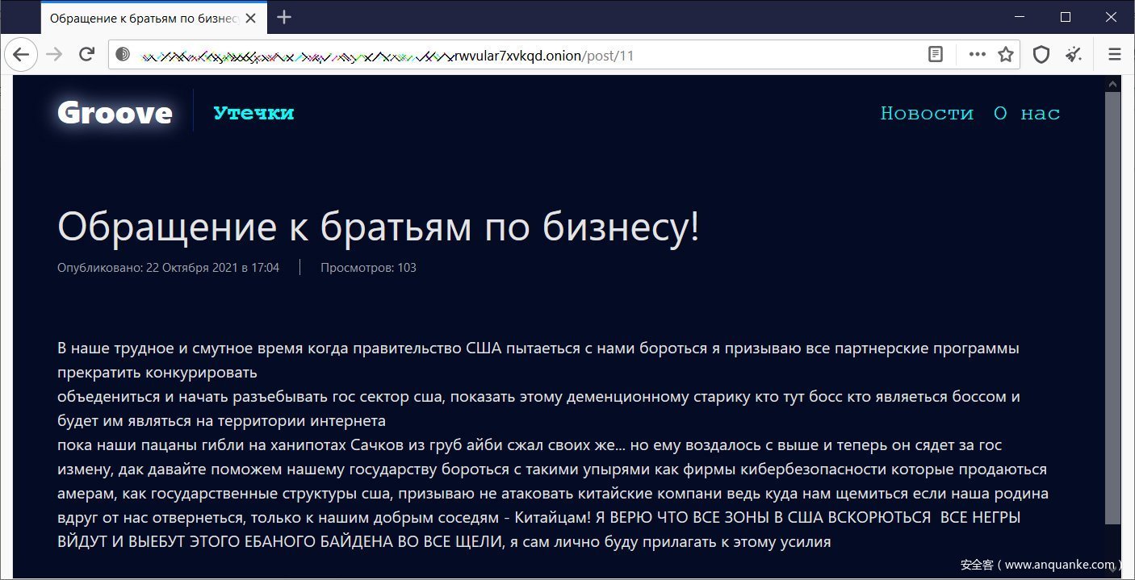The width and height of the screenshot is (1135, 580).
Task: Open a new tab with the plus button
Action: [284, 17]
